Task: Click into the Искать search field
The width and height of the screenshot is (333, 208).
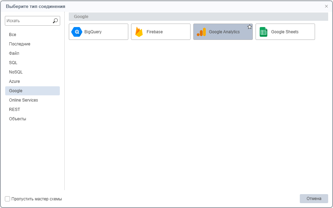Action: (28, 21)
